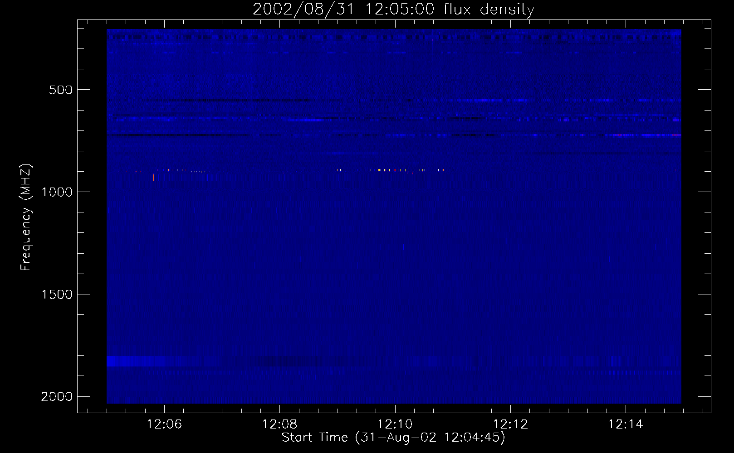Click the 2000 frequency tick label
This screenshot has width=734, height=453.
pos(57,397)
